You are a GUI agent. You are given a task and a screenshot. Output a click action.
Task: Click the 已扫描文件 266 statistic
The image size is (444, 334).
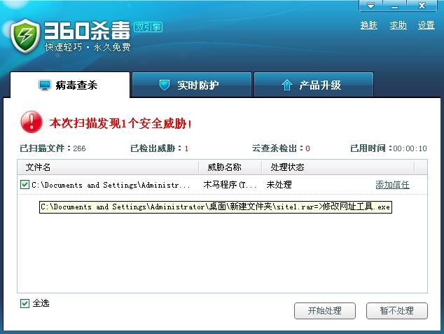tap(53, 148)
